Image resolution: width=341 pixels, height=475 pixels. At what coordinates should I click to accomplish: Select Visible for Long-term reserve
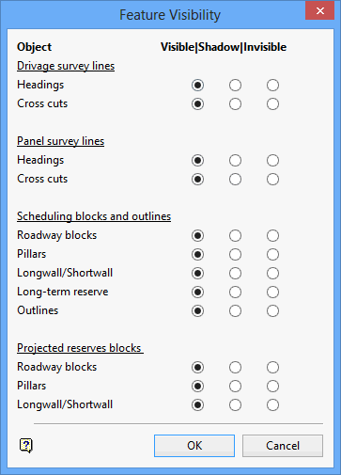(x=197, y=292)
